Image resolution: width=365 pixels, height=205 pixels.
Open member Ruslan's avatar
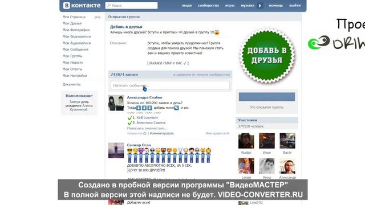(x=246, y=141)
